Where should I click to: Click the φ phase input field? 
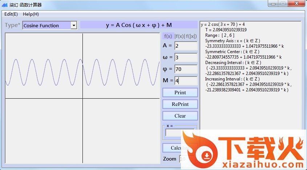coord(186,69)
